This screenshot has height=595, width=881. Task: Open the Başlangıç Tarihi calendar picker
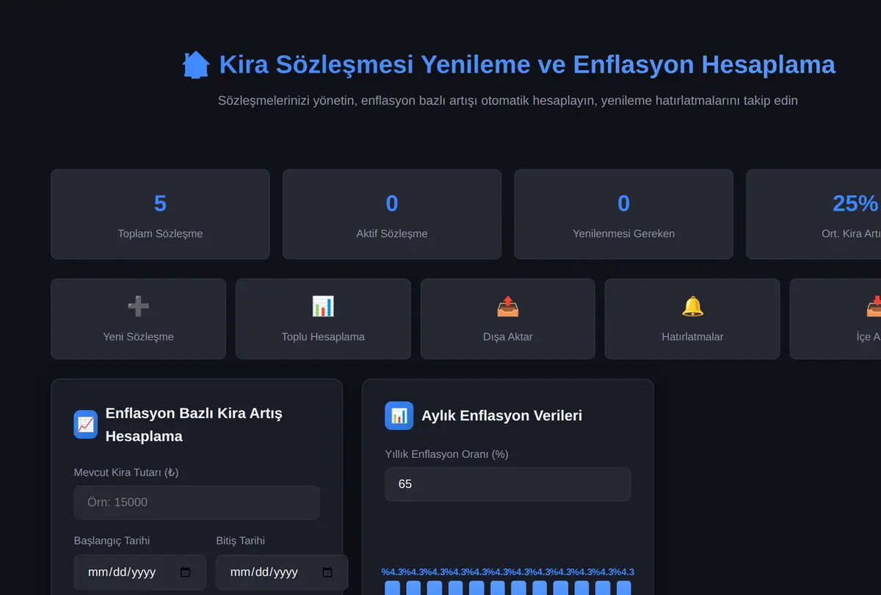[185, 572]
